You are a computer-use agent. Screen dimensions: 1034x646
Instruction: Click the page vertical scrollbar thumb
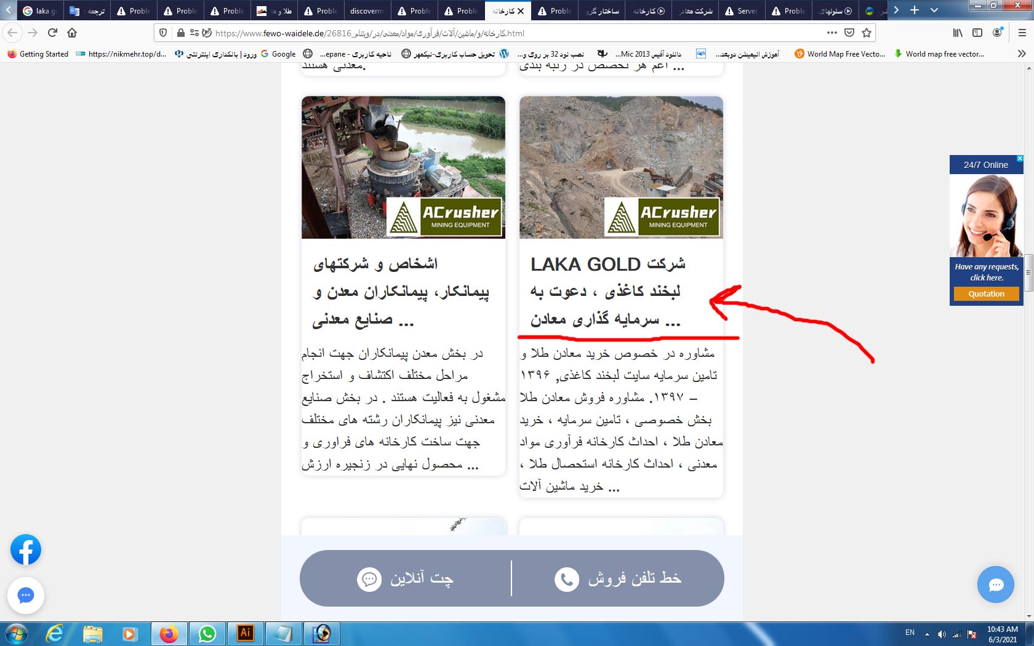pyautogui.click(x=1028, y=273)
